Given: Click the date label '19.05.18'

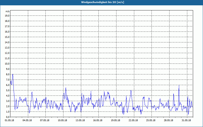Looking at the screenshot, I should 115,120.
